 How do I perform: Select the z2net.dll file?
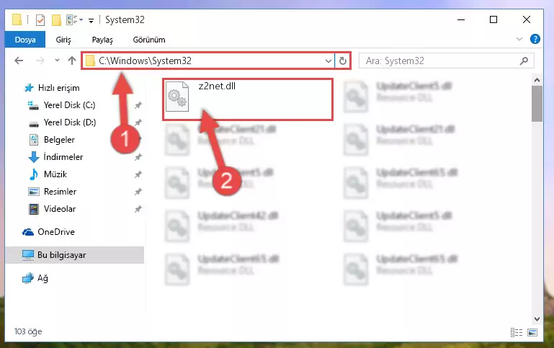pyautogui.click(x=247, y=99)
